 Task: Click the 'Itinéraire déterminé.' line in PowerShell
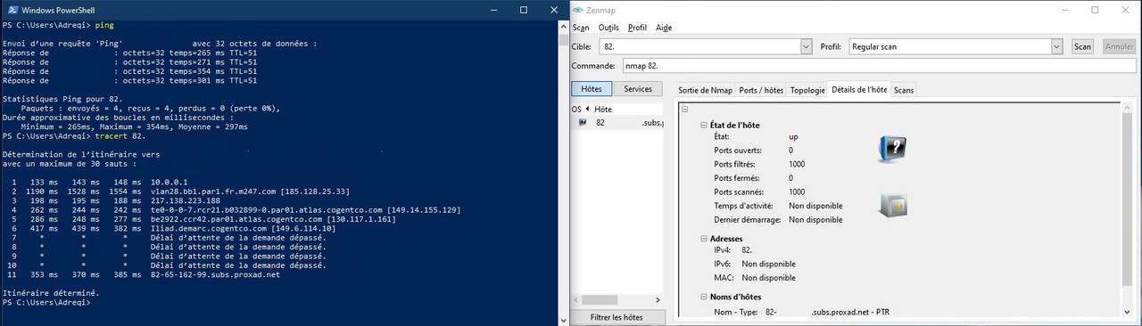point(51,293)
